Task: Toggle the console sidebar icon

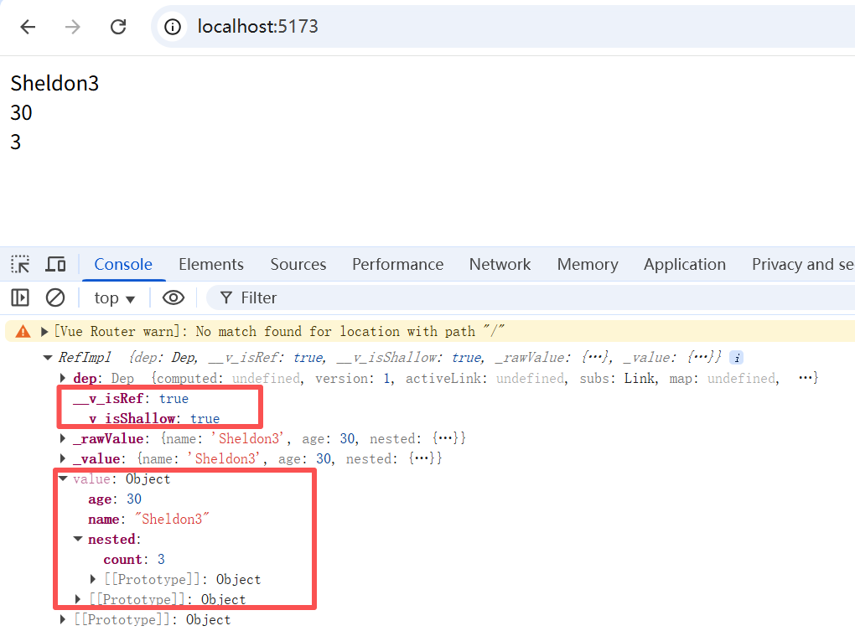Action: coord(20,297)
